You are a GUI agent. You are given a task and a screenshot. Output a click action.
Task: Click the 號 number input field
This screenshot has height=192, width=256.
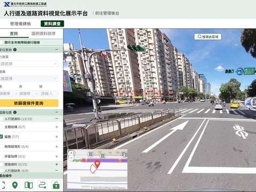tap(48, 93)
